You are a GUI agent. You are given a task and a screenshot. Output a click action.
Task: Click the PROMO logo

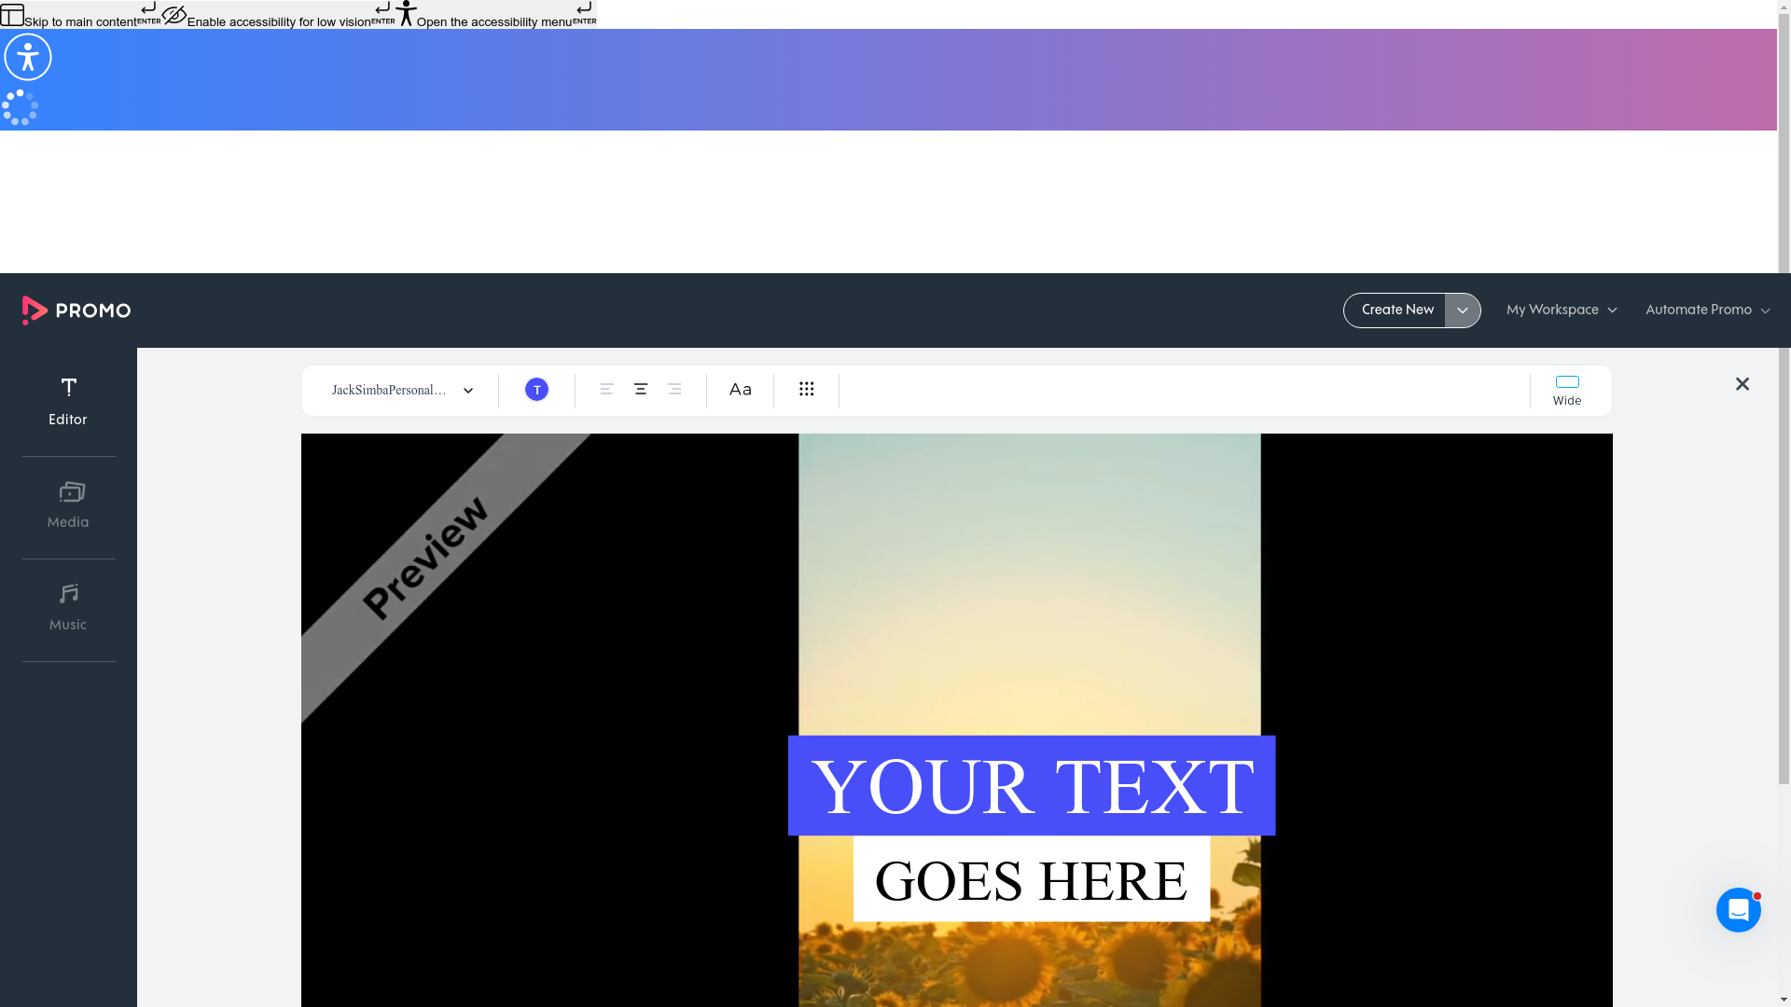coord(76,310)
